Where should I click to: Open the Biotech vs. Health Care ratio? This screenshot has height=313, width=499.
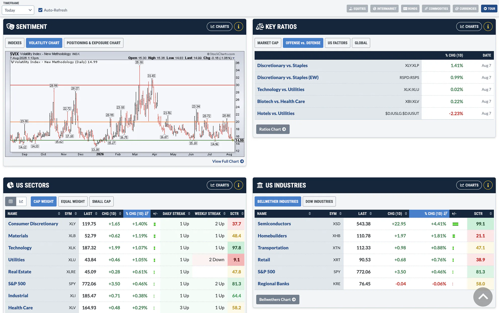click(281, 101)
